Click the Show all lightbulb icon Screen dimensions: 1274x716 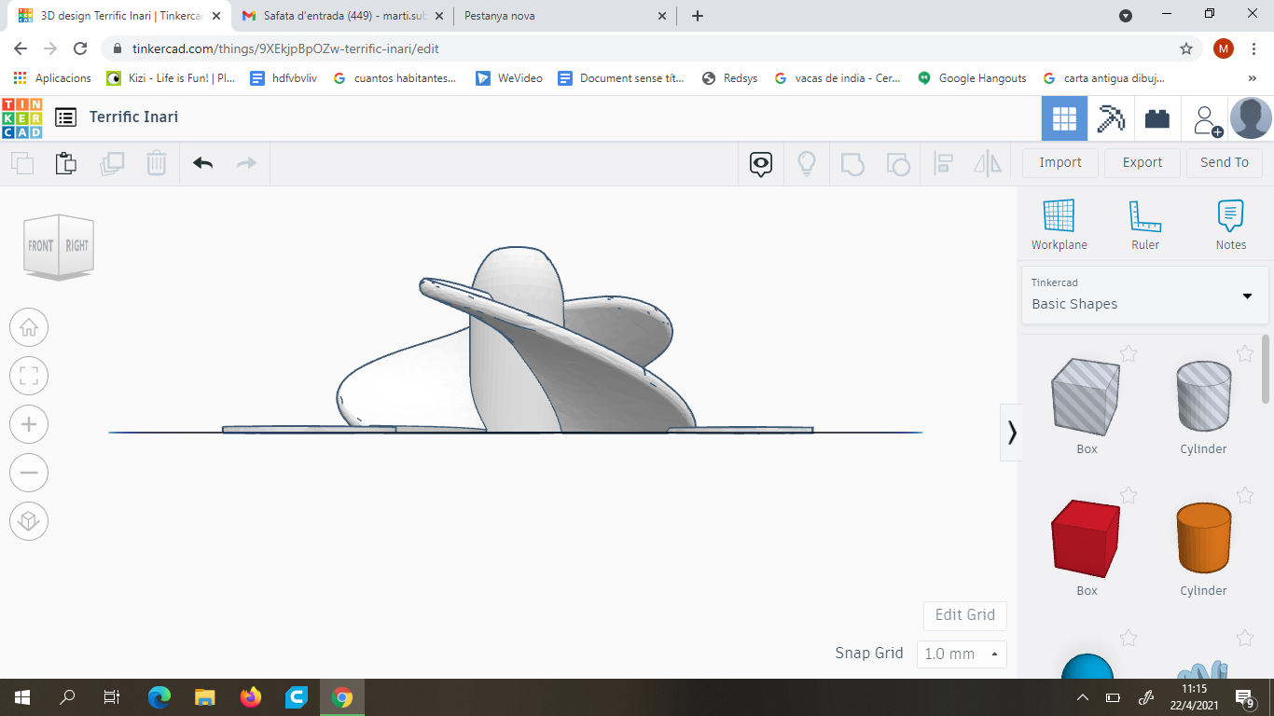pyautogui.click(x=807, y=164)
